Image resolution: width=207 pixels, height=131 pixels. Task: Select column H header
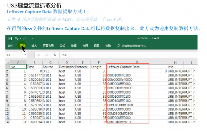point(175,63)
